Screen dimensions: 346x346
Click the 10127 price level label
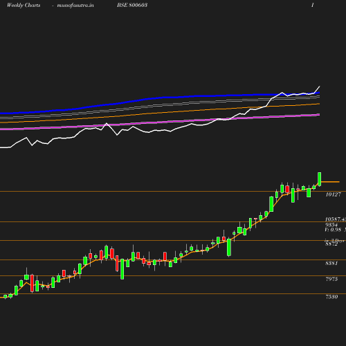pyautogui.click(x=333, y=194)
